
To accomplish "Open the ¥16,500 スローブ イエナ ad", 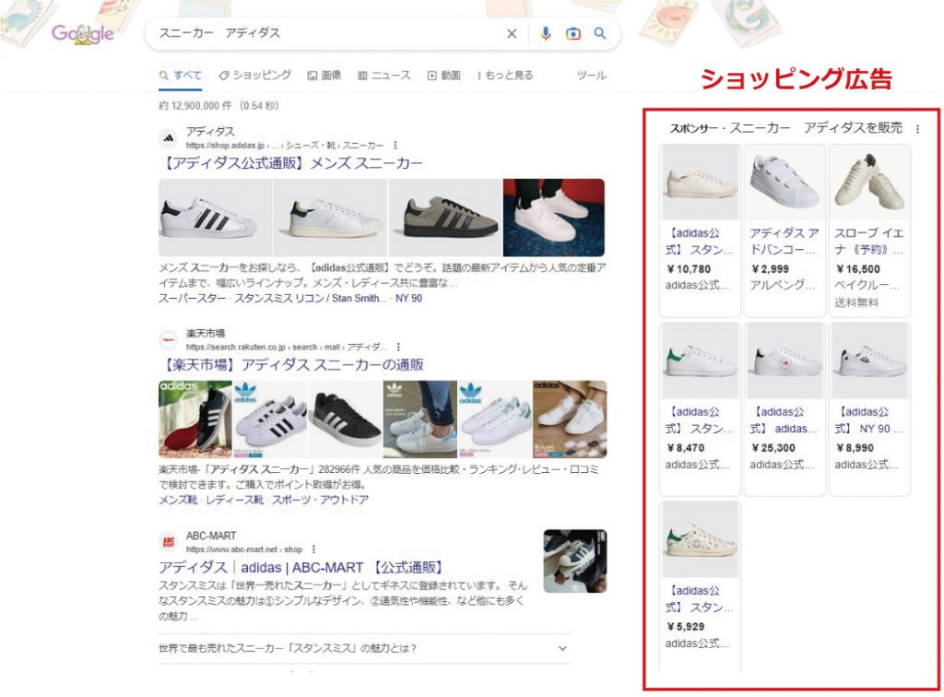I will (869, 230).
